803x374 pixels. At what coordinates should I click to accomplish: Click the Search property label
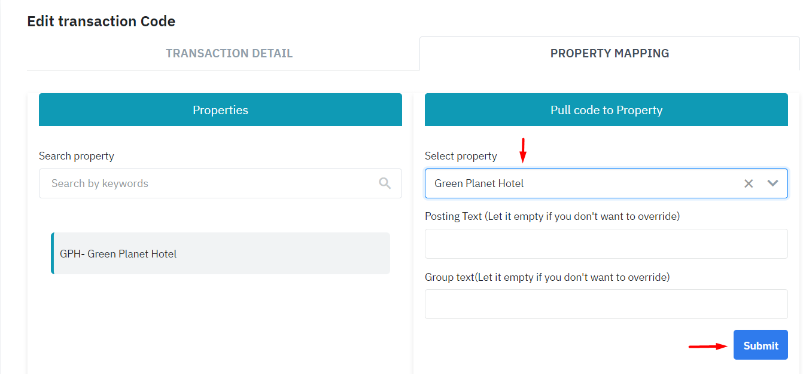click(77, 156)
